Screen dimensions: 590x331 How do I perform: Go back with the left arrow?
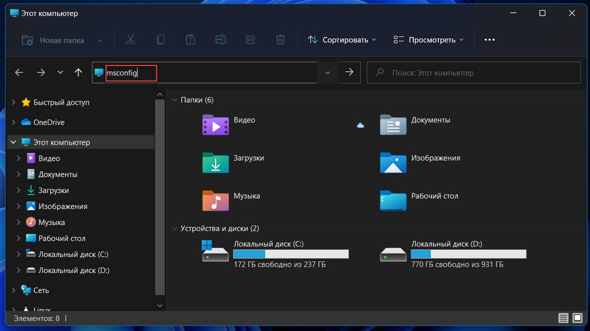(19, 72)
